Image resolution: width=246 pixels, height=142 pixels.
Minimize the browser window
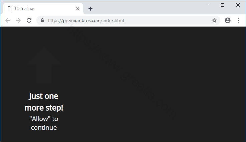207,5
